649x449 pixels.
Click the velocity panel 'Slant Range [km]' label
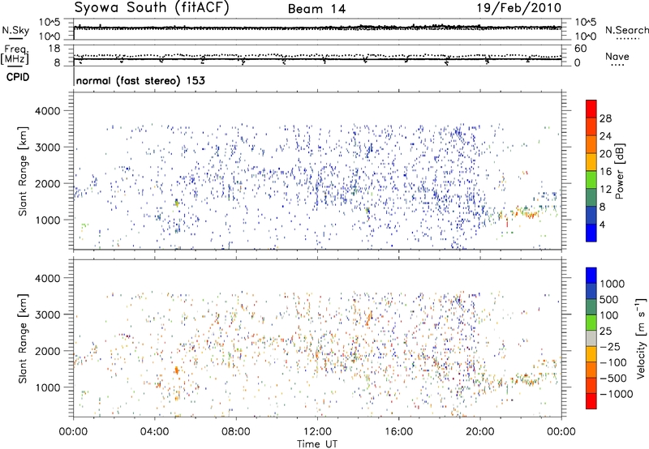[x=23, y=338]
